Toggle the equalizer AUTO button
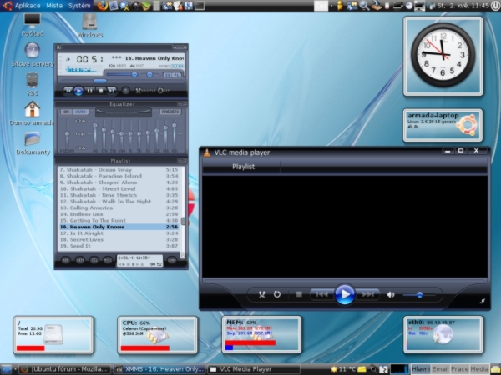The width and height of the screenshot is (501, 375). 80,112
